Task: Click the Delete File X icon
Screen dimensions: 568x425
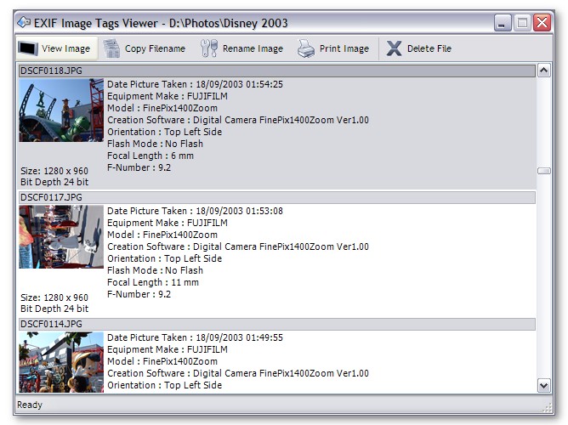Action: [x=394, y=48]
